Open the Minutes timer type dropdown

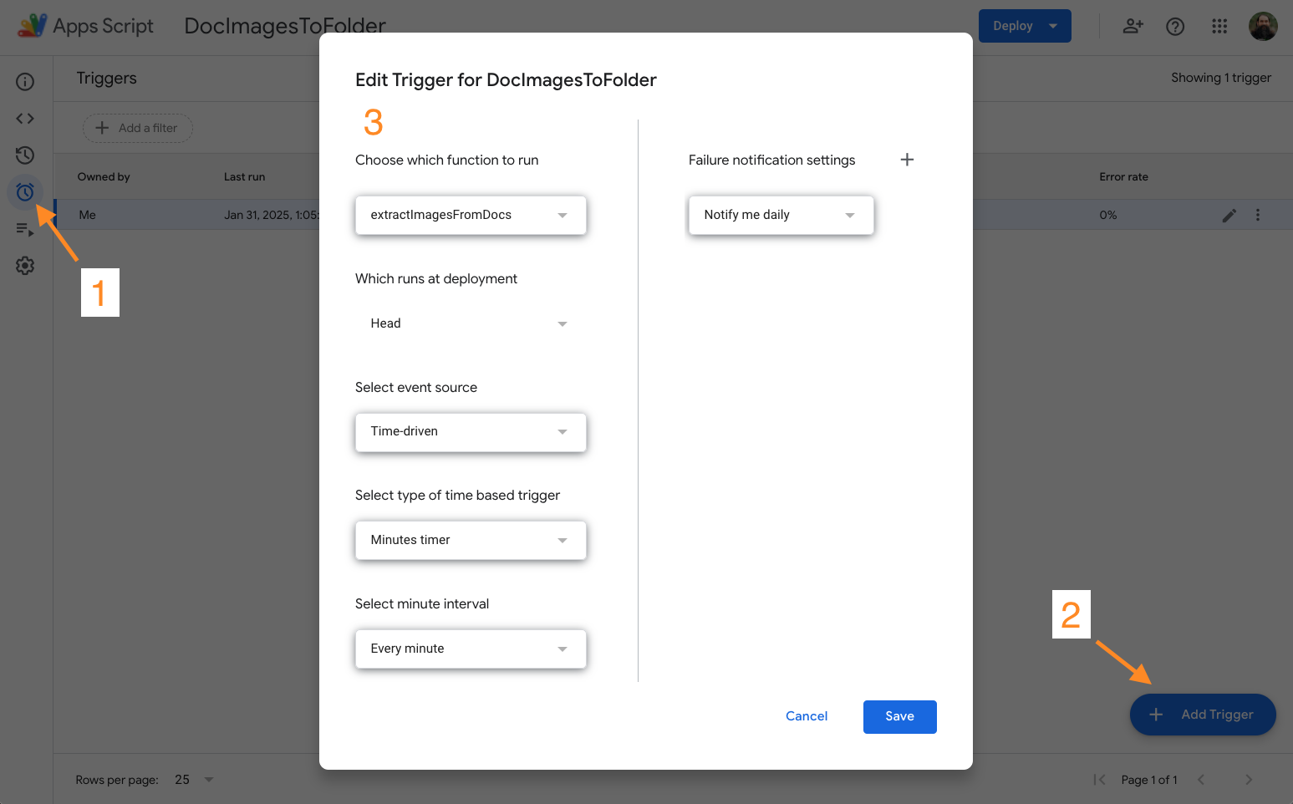471,541
